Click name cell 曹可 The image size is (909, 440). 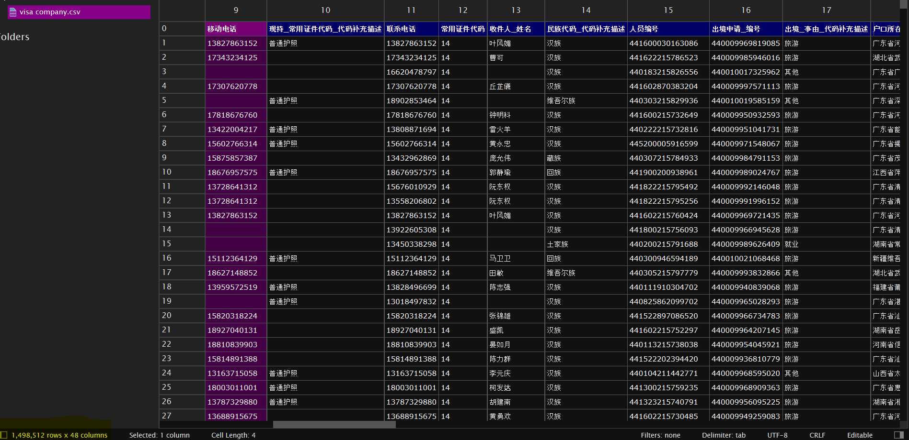[x=516, y=57]
